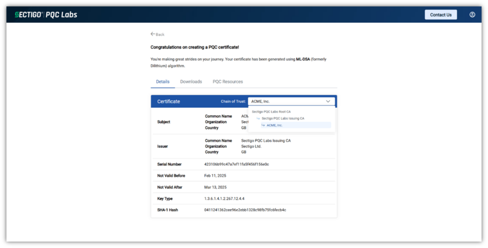Click the ML-DSA algorithm name
Screen dimensions: 488x248
303,59
